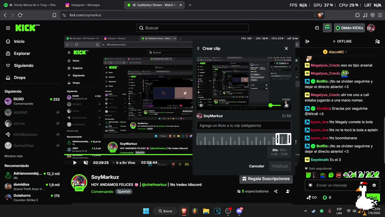Screen dimensions: 385x217
Task: Unmute the stream player volume
Action: pyautogui.click(x=86, y=162)
